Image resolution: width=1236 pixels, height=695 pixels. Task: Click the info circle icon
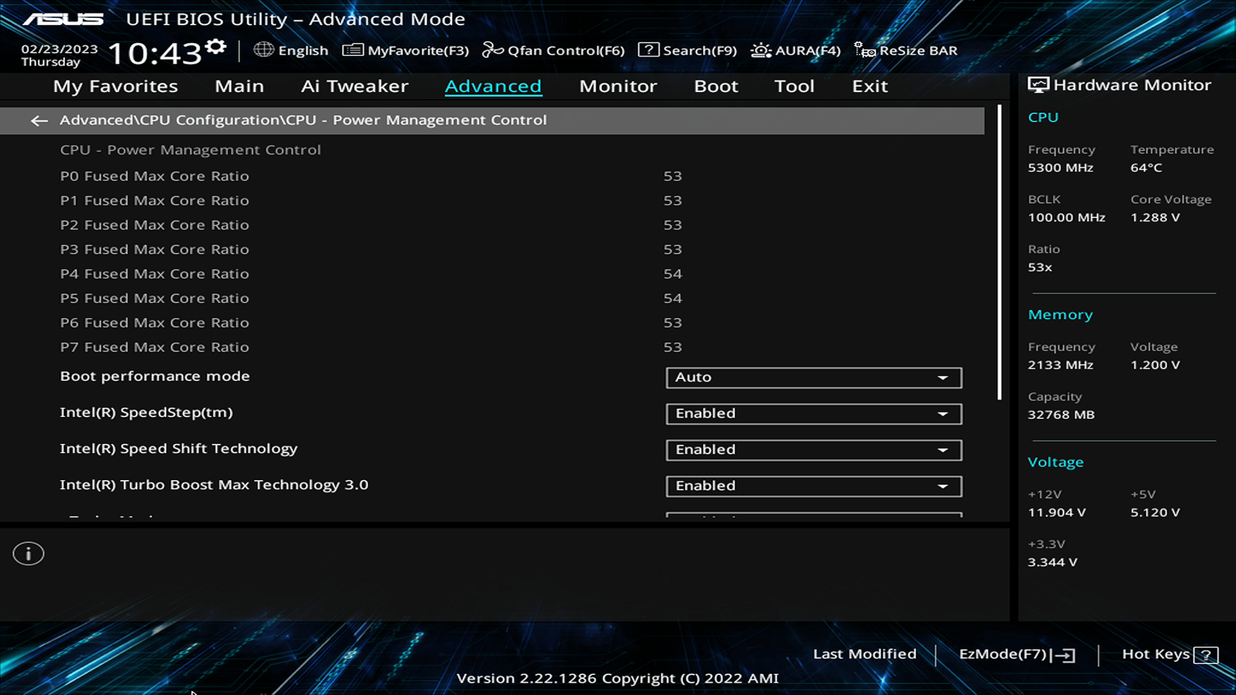click(28, 553)
